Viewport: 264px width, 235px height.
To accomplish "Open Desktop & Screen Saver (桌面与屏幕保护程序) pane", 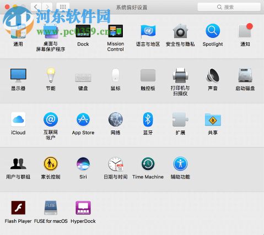I will (x=51, y=31).
